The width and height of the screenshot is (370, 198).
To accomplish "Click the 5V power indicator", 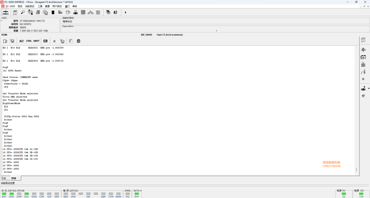I will [344, 194].
